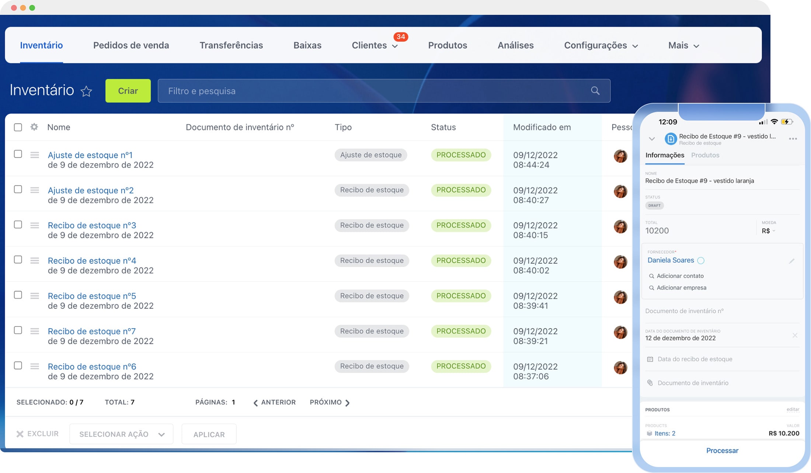Open the Recibo de estoque nº4 link
811x473 pixels.
tap(92, 260)
